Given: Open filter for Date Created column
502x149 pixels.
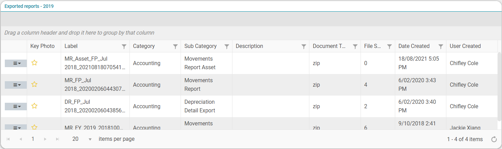Looking at the screenshot, I should [x=441, y=46].
